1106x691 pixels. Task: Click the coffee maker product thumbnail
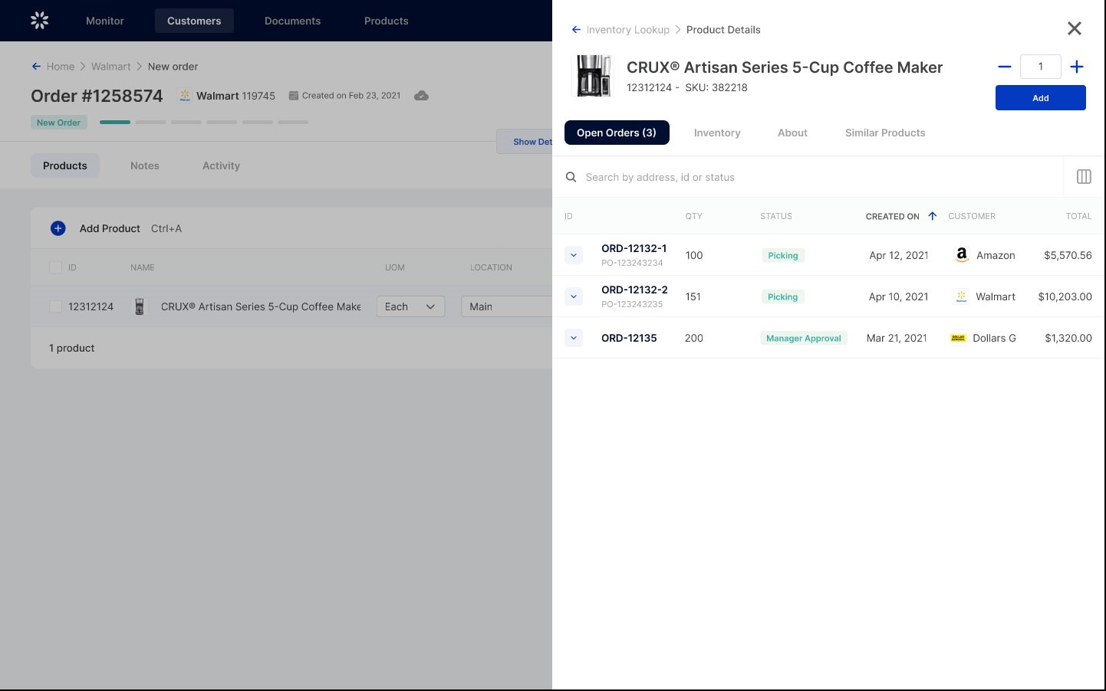click(593, 75)
